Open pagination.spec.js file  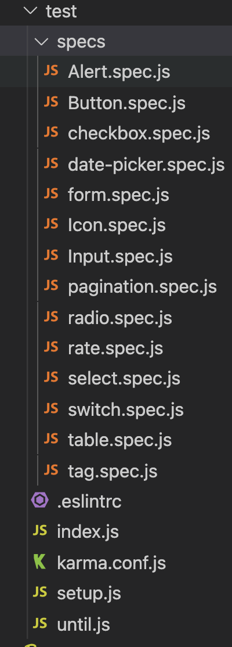(x=143, y=287)
